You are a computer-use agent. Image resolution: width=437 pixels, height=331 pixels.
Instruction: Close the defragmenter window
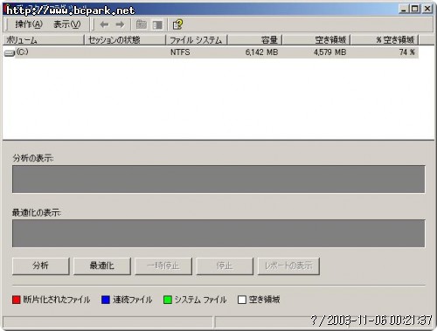coord(427,9)
